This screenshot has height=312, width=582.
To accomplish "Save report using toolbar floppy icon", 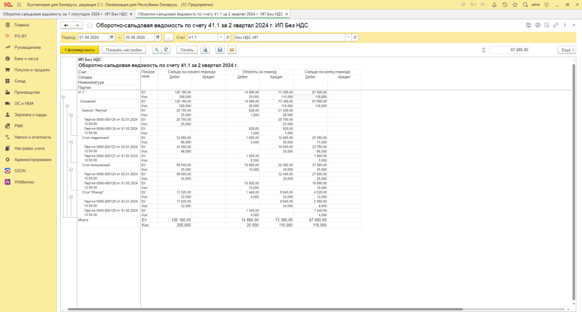I will click(x=220, y=49).
